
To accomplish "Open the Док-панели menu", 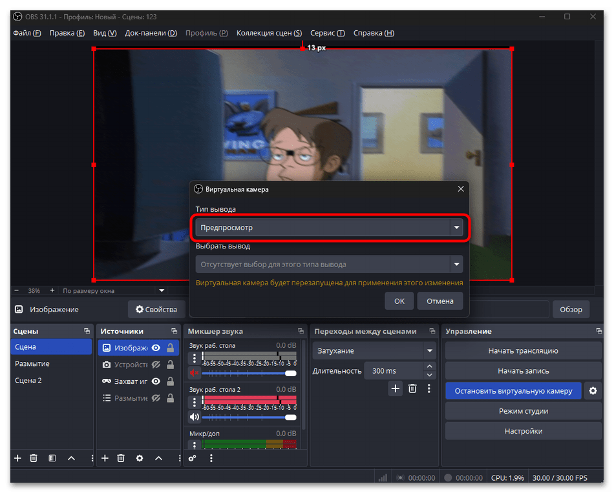I will [151, 33].
